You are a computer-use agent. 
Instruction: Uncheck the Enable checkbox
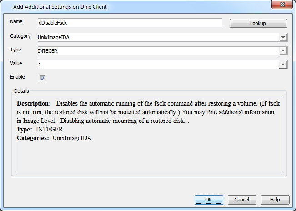pyautogui.click(x=43, y=78)
